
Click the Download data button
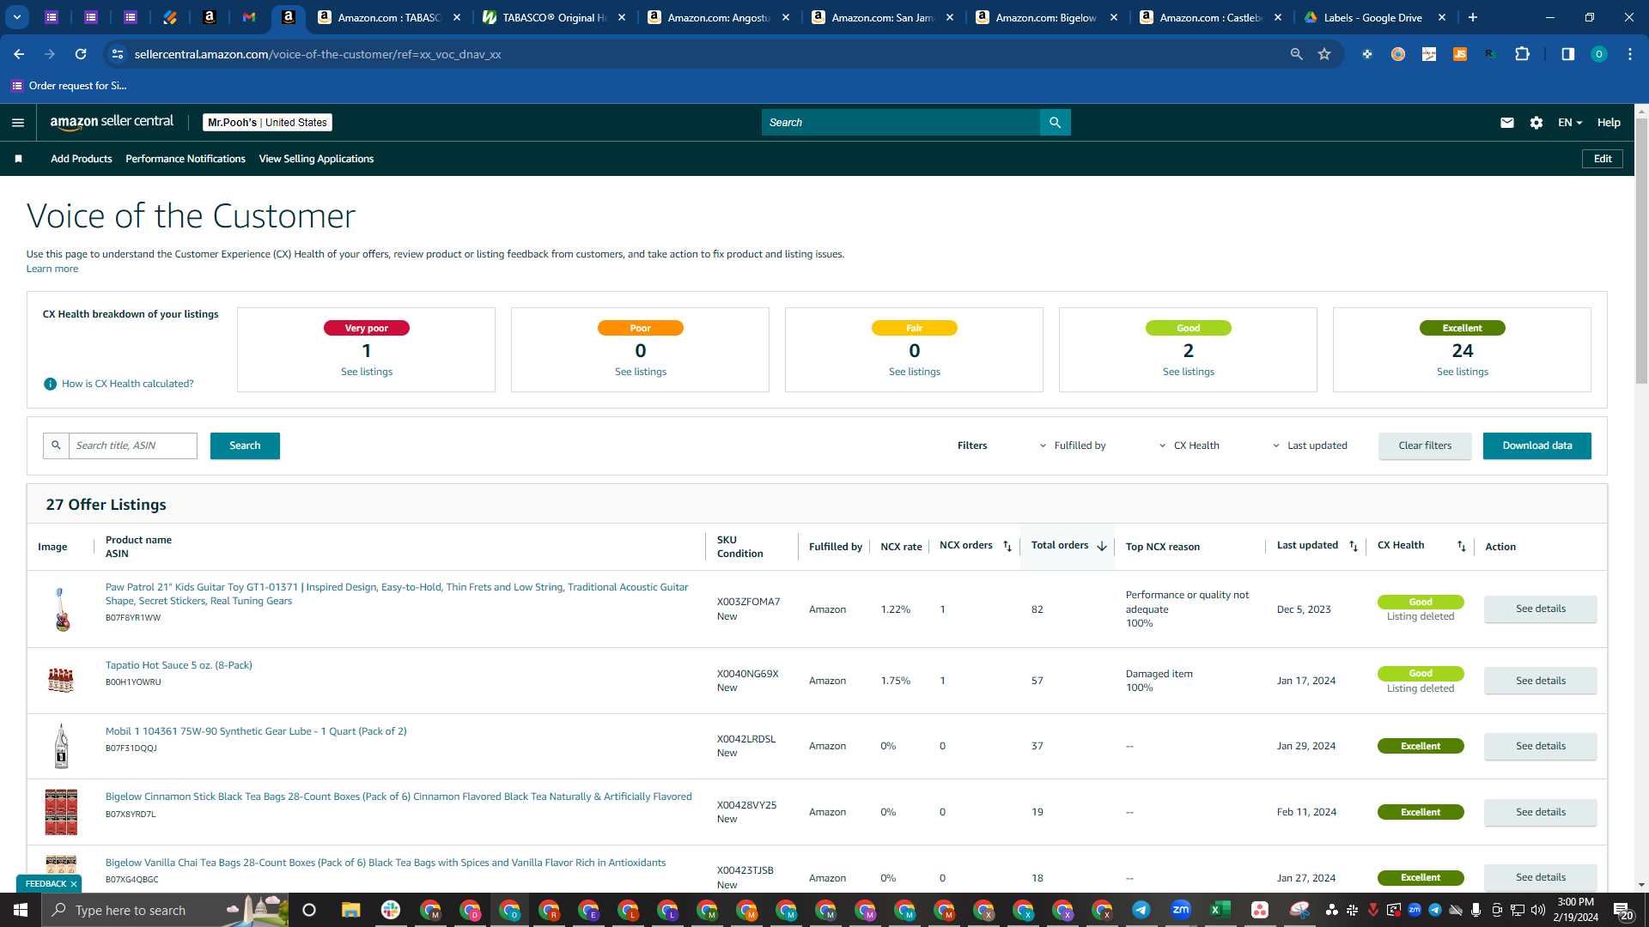click(x=1537, y=445)
